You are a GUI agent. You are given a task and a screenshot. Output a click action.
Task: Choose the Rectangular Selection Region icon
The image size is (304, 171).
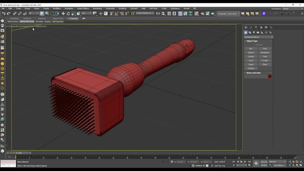pos(52,13)
